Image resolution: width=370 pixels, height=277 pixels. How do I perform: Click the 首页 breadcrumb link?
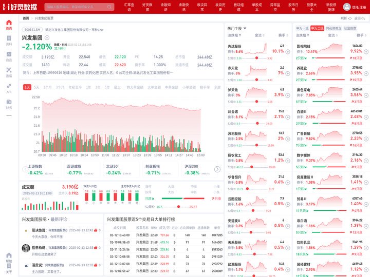coord(26,18)
